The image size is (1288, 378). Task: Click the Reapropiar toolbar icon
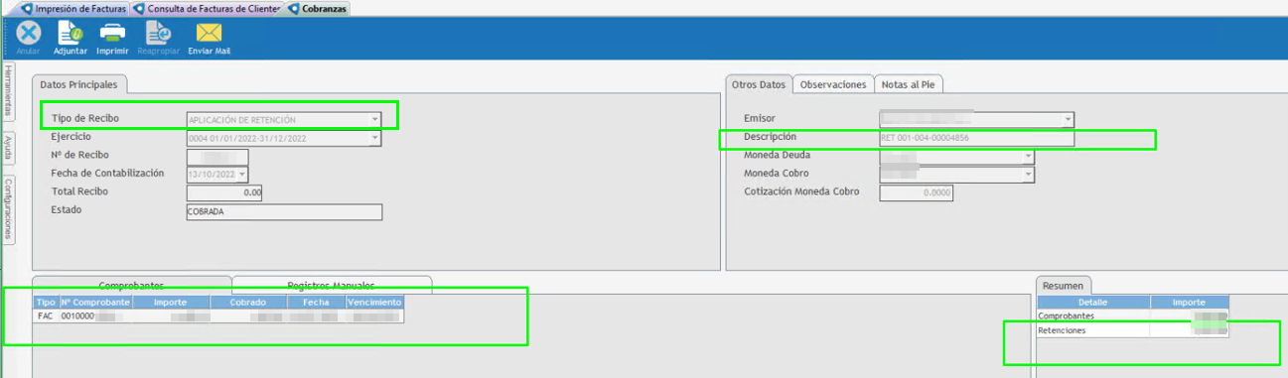tap(158, 33)
